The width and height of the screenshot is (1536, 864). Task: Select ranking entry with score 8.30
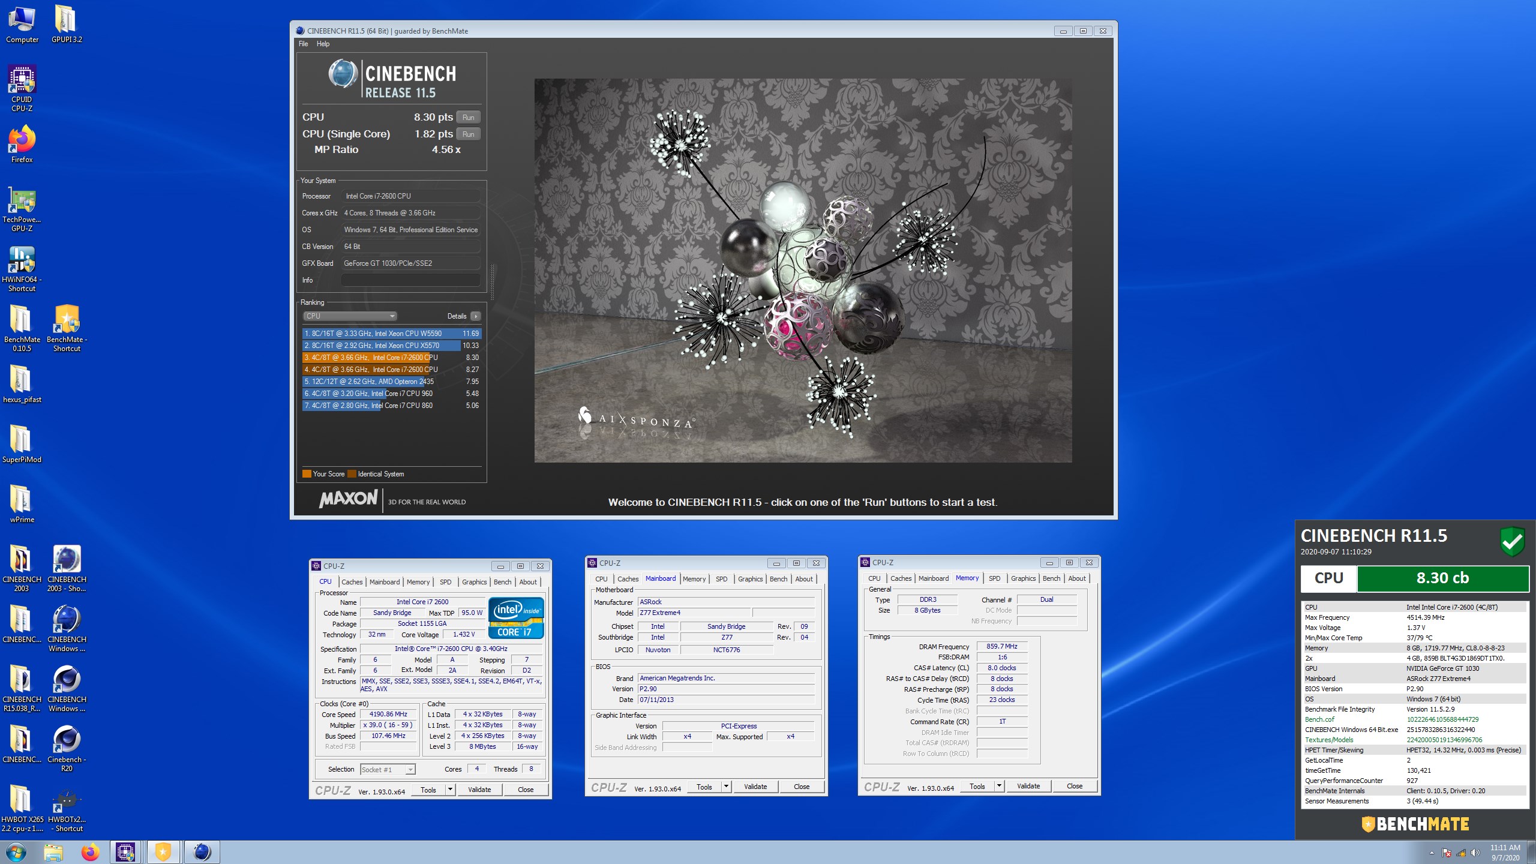pyautogui.click(x=392, y=358)
